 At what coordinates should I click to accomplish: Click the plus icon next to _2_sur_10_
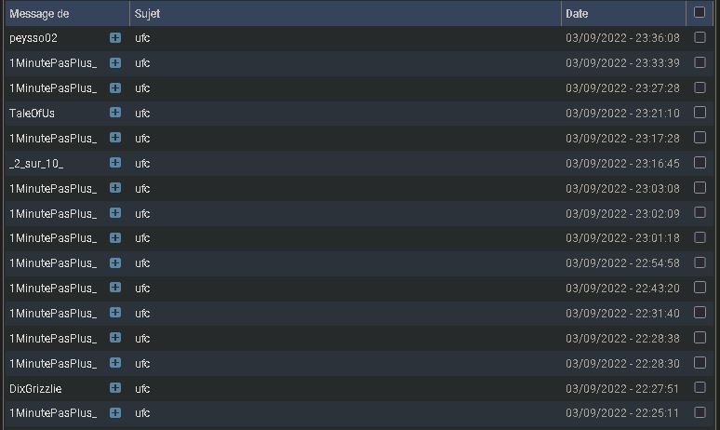pos(115,163)
